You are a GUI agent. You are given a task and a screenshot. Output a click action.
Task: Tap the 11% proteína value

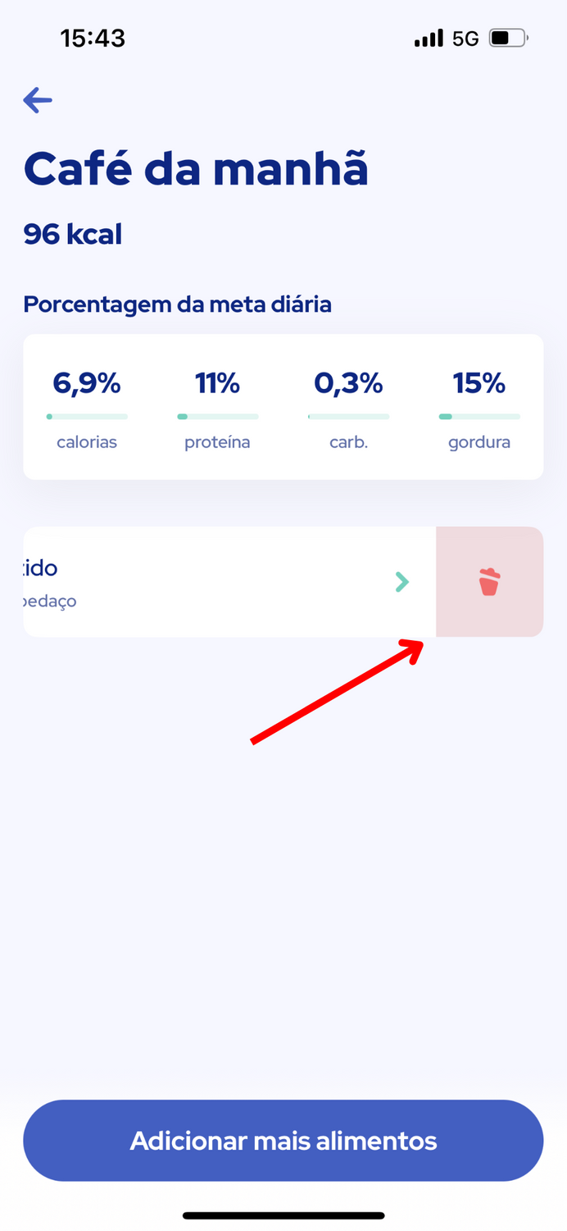217,383
